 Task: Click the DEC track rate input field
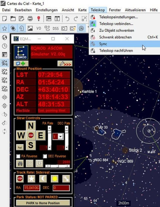click(x=61, y=188)
